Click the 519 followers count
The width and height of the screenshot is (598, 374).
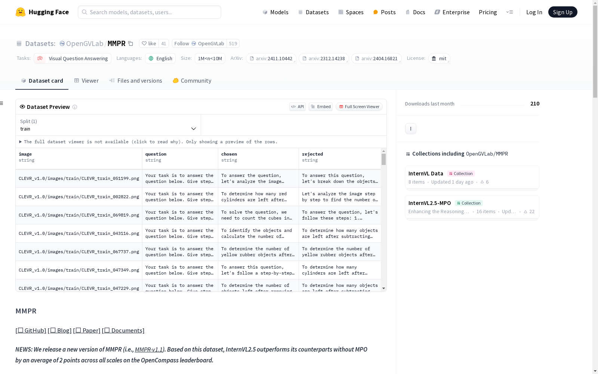click(x=233, y=43)
